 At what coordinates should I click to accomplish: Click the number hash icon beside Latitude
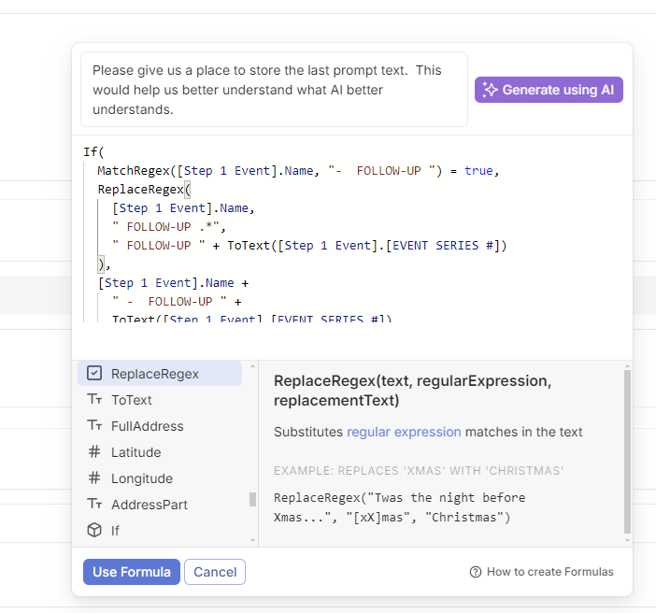coord(94,452)
